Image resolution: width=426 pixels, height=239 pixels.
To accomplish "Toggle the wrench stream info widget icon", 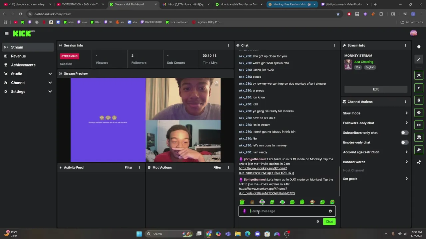I will tap(419, 150).
